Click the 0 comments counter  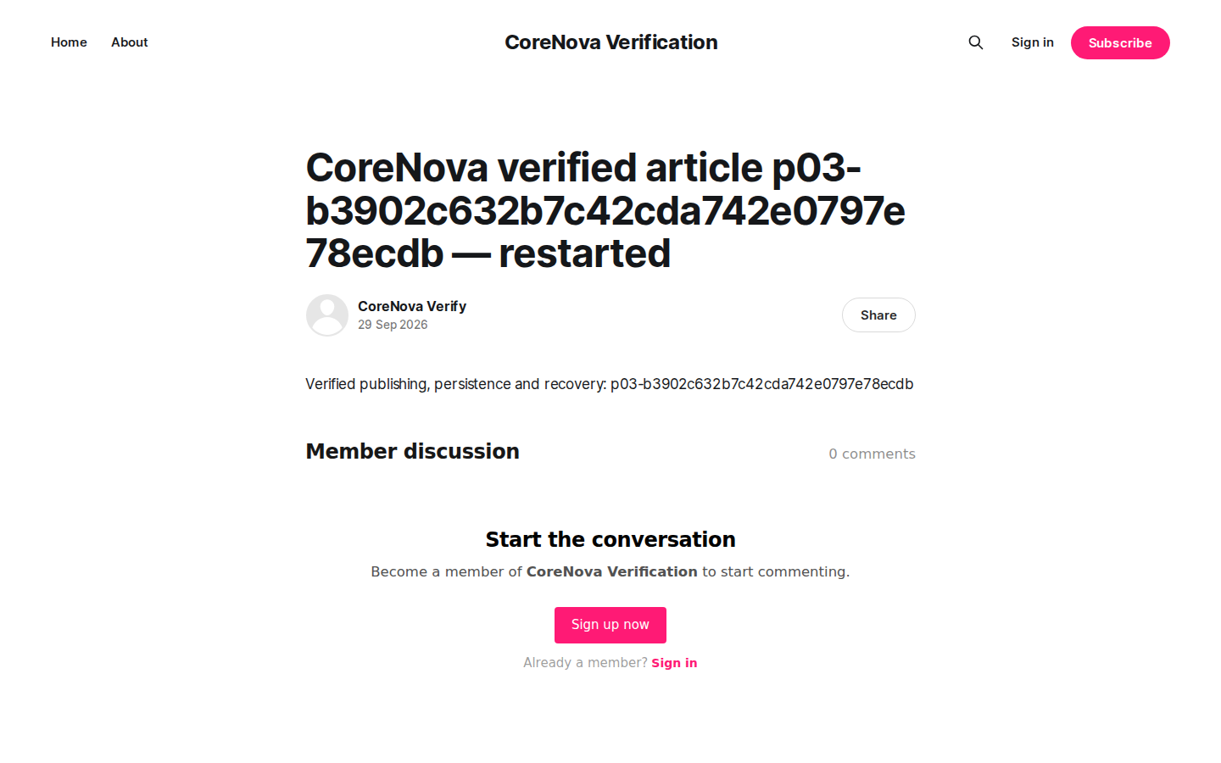pos(872,454)
